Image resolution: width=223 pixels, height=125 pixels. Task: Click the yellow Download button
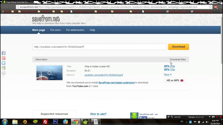click(178, 47)
